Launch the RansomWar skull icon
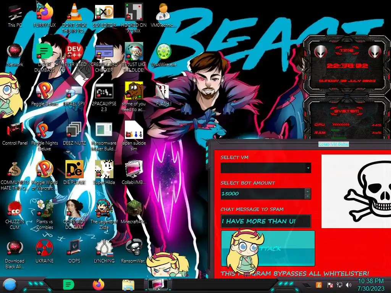Screen dimensions: 391x293 [134, 251]
